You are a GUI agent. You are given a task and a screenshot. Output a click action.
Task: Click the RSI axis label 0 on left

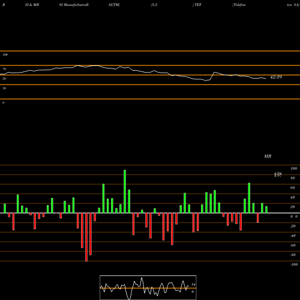[x=3, y=103]
